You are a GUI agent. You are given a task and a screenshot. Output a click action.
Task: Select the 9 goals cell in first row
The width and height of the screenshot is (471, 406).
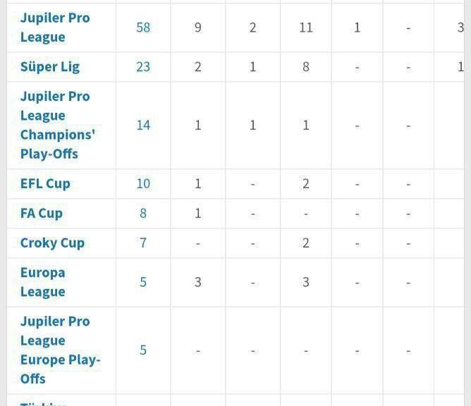click(197, 27)
